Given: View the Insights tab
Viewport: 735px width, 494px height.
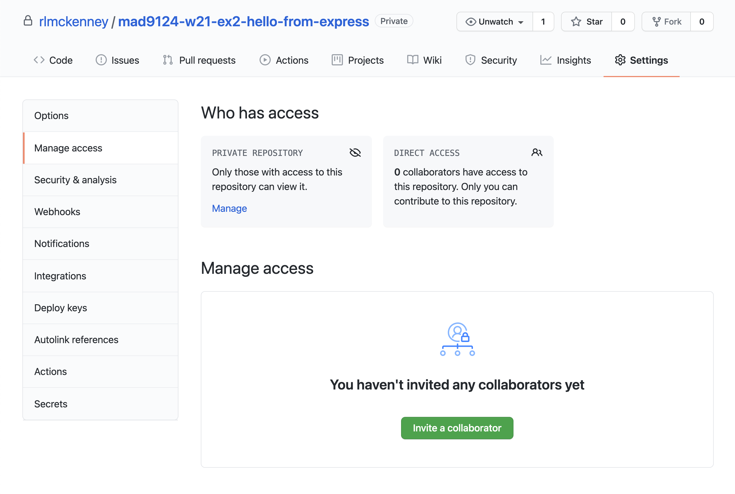Looking at the screenshot, I should pyautogui.click(x=565, y=60).
